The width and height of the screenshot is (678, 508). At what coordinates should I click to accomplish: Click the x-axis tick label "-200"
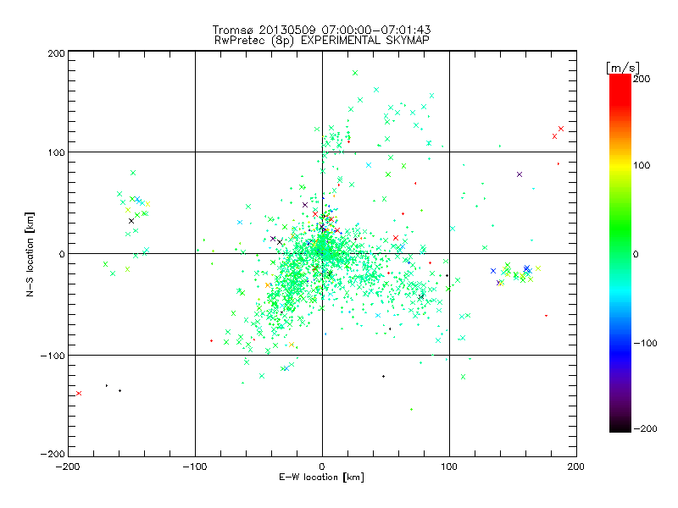[68, 467]
